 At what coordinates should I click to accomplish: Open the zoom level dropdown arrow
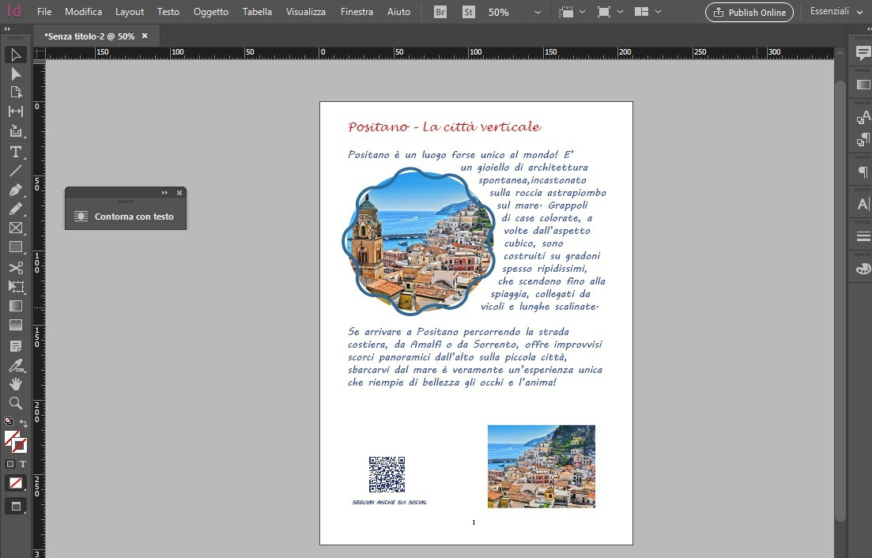(x=538, y=12)
